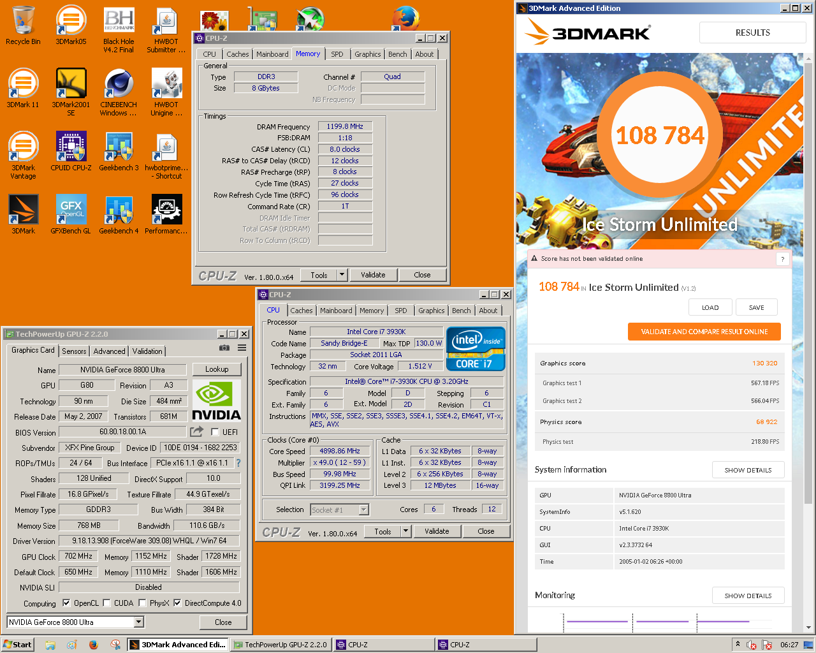Screen dimensions: 816x653
Task: Click the Graphics score value 130 320
Action: 764,363
